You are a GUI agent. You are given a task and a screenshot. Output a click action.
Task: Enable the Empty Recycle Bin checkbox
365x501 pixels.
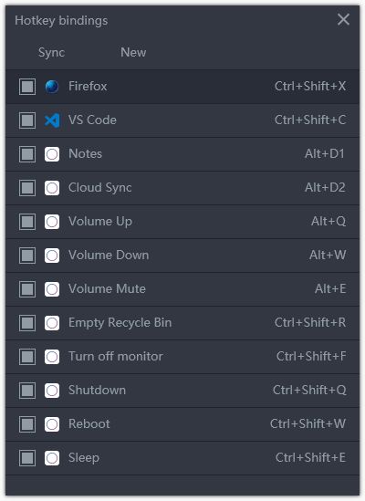27,323
